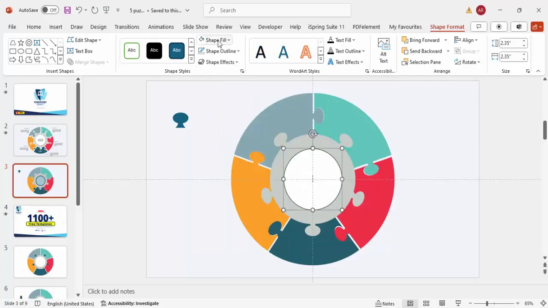This screenshot has width=548, height=308.
Task: Click the Start From Beginning presentation icon
Action: [106, 10]
